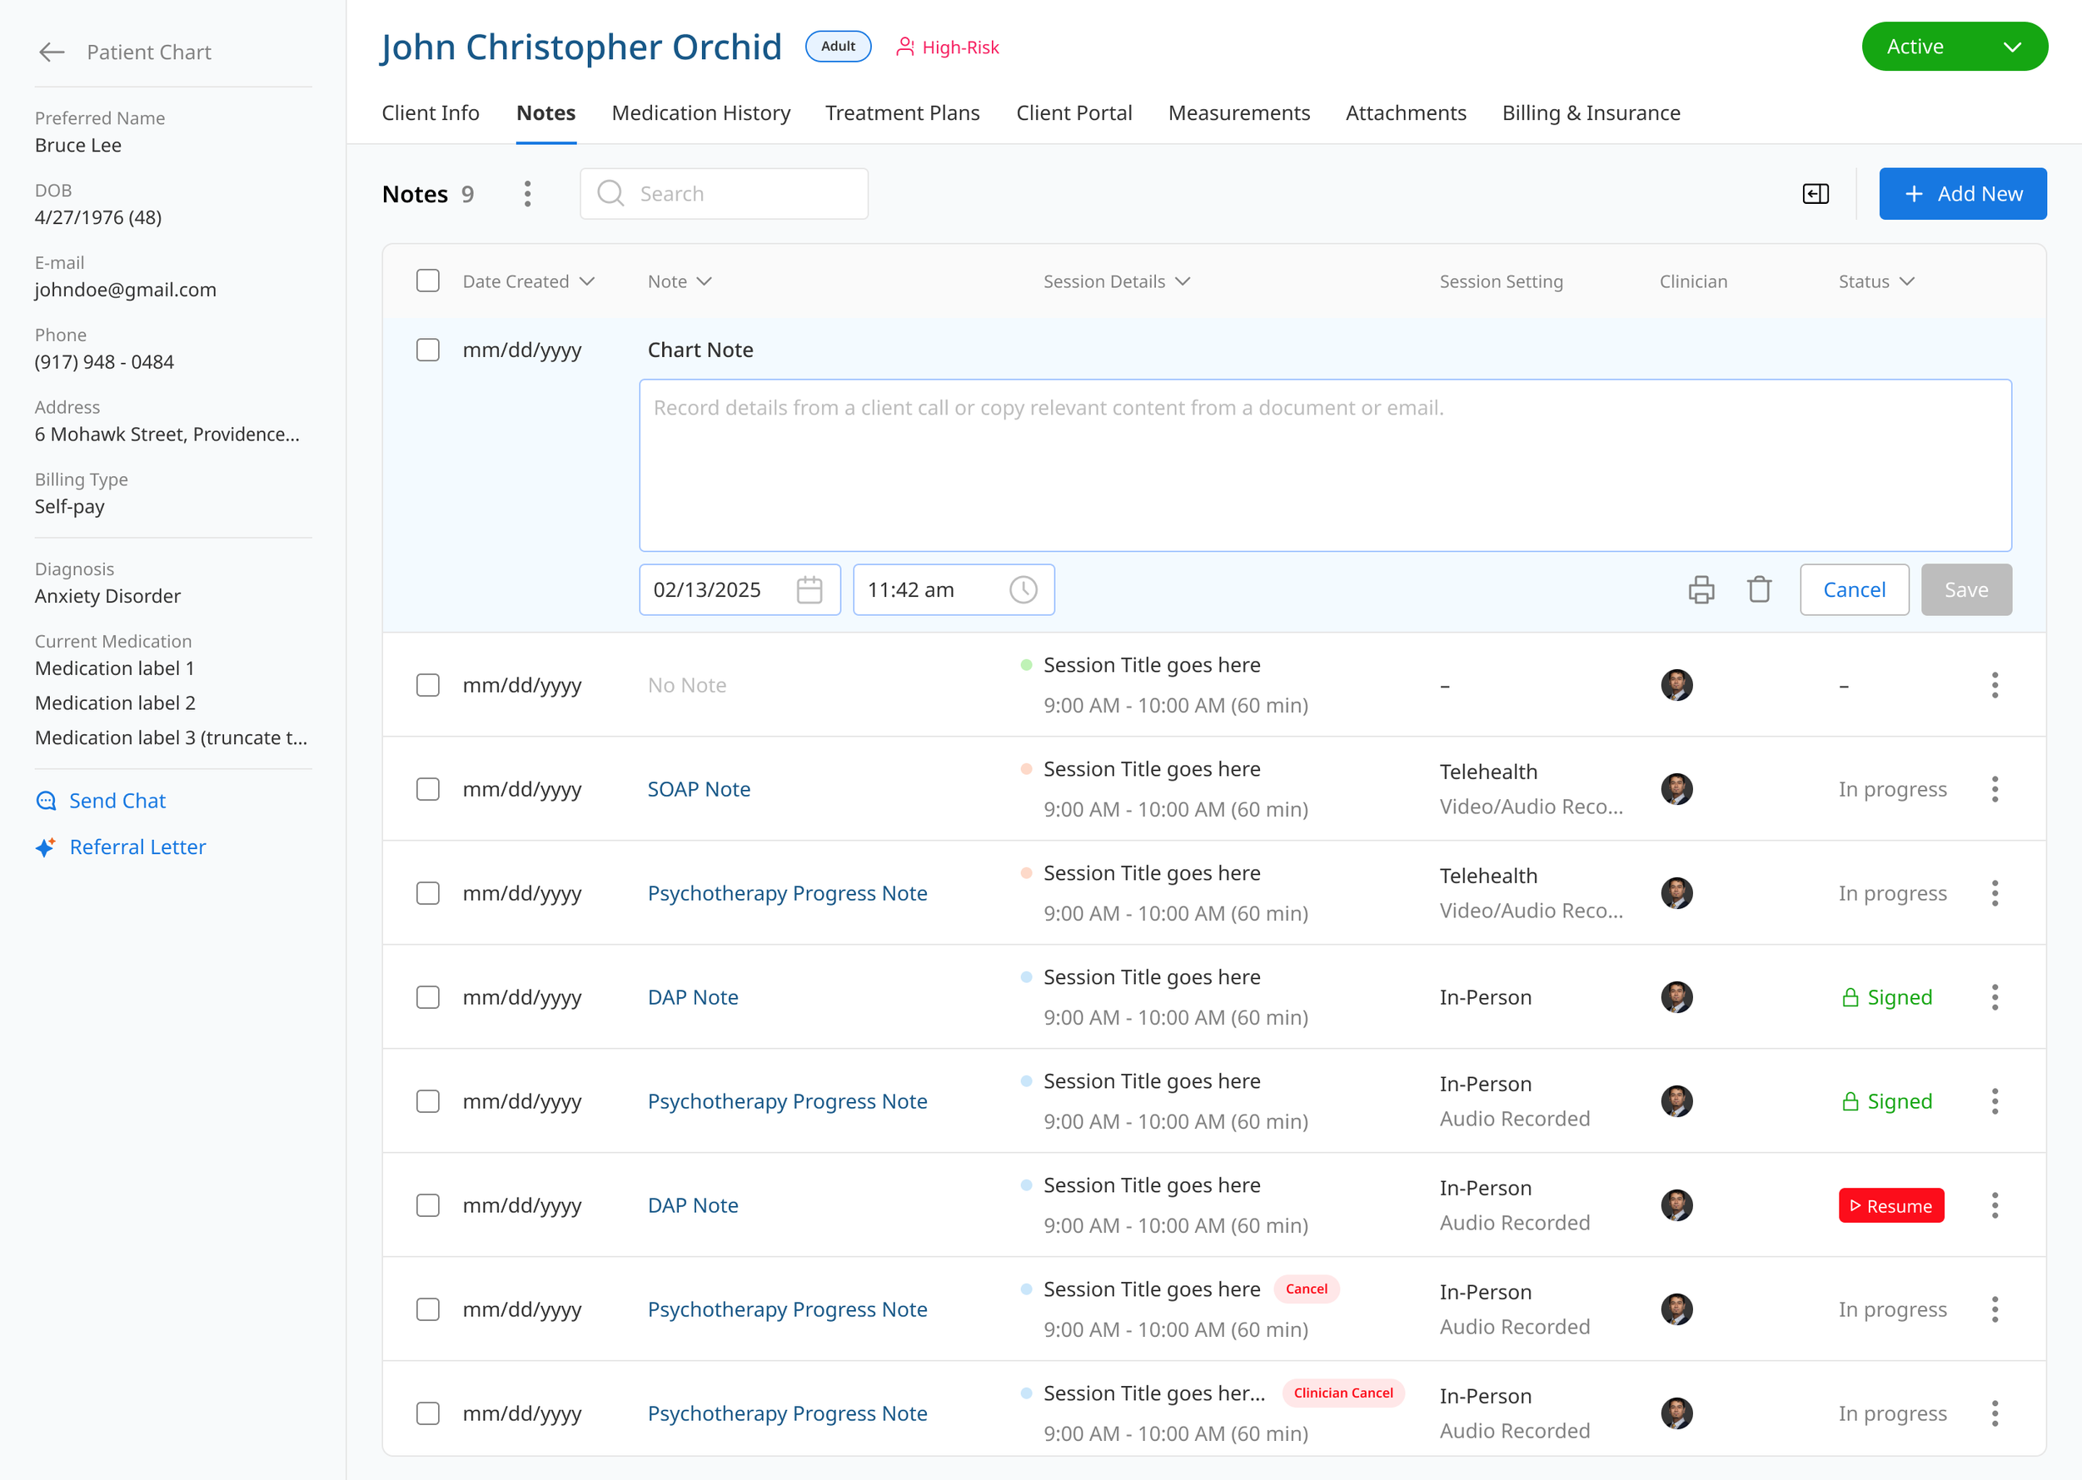Select the Chart Note row checkbox
The width and height of the screenshot is (2082, 1480).
[x=427, y=350]
